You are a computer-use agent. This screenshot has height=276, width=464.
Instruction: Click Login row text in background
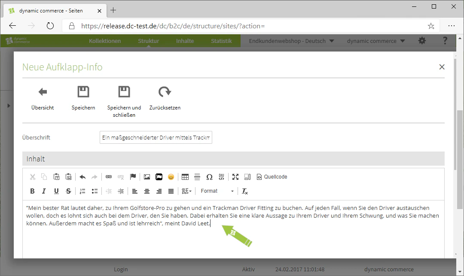[121, 269]
